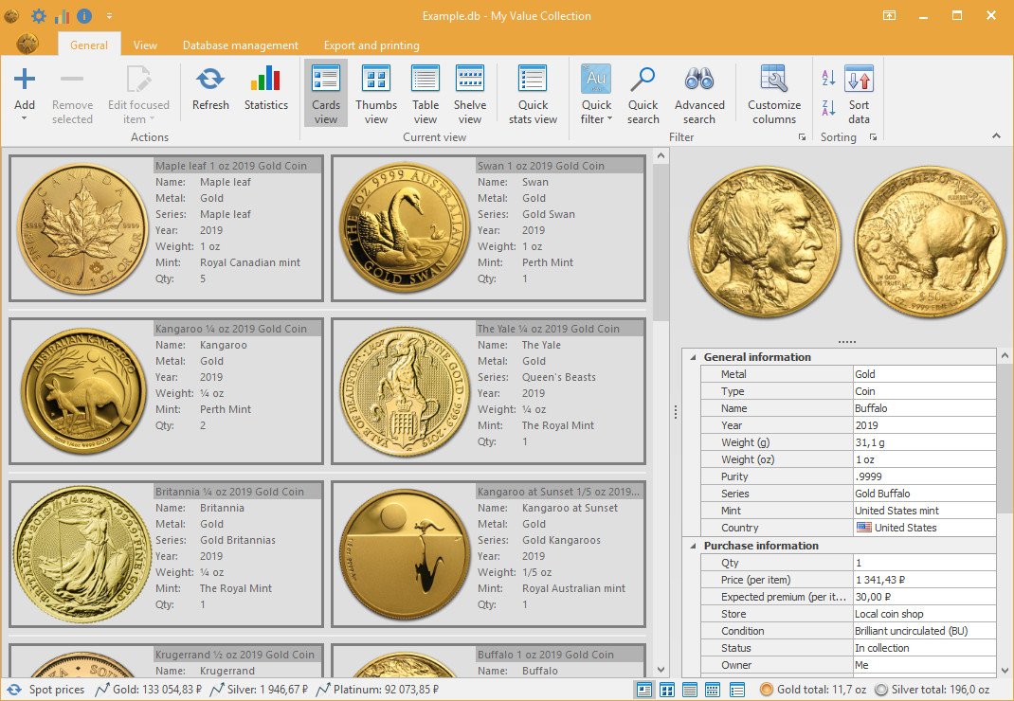This screenshot has height=701, width=1014.
Task: Select the Krugerrand ½ oz card
Action: 166,659
